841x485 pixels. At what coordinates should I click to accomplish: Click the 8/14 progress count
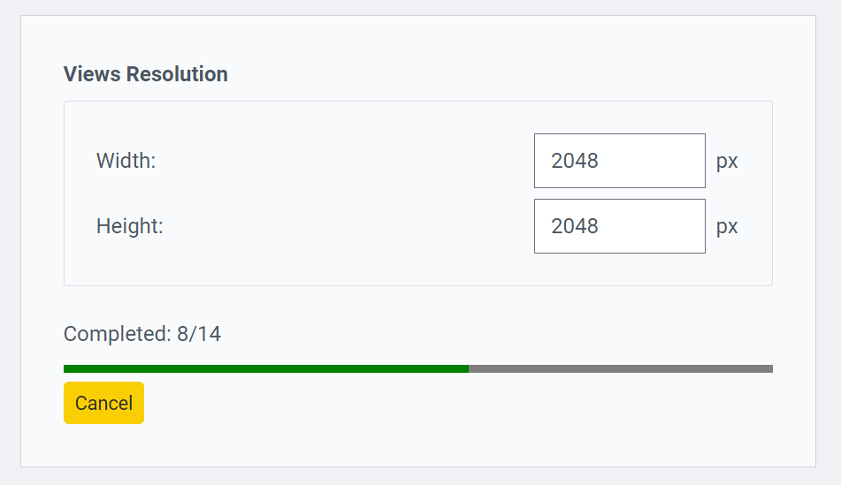[199, 334]
